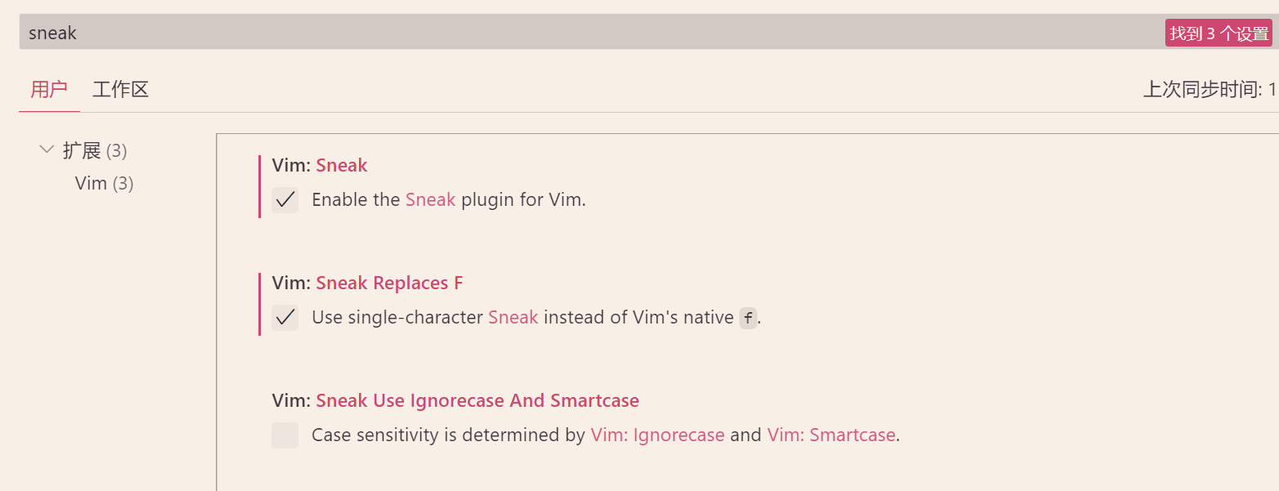The width and height of the screenshot is (1279, 491).
Task: Switch to the 工作区 tab
Action: tap(120, 89)
